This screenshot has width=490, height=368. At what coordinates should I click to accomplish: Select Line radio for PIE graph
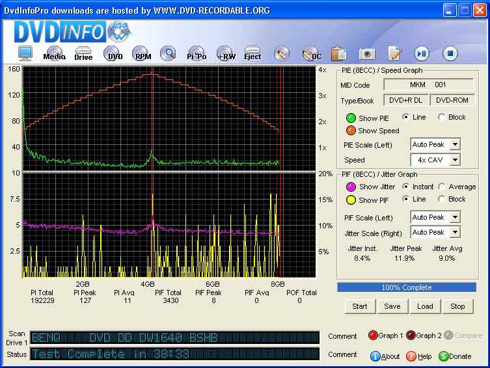[405, 117]
